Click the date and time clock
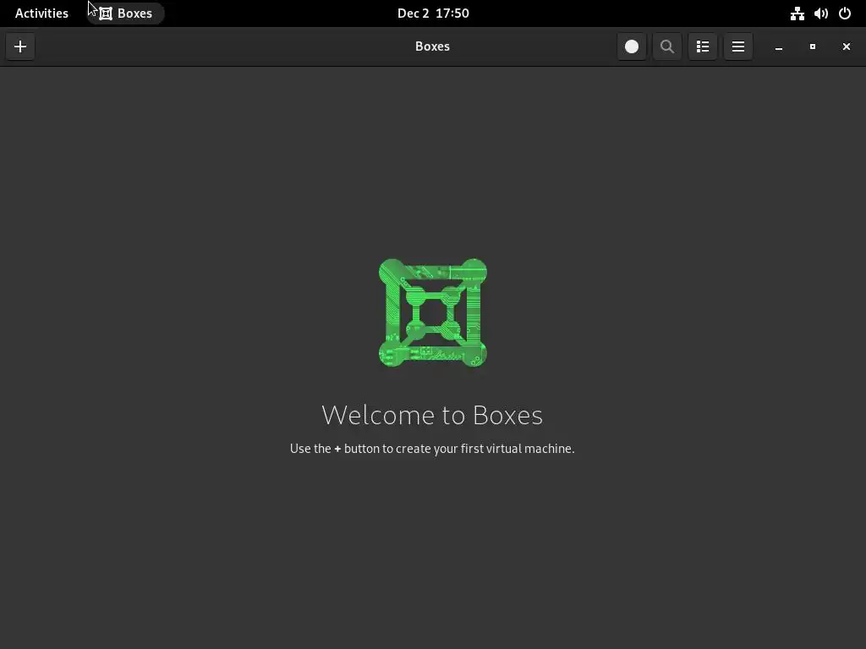 433,14
